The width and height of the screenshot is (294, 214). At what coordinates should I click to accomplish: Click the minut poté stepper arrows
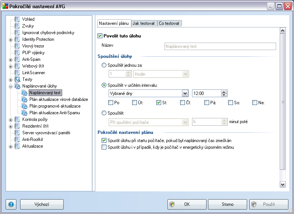tap(224, 122)
